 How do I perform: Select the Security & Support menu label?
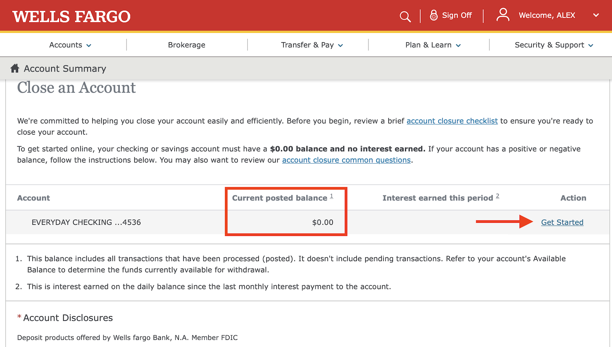tap(549, 45)
